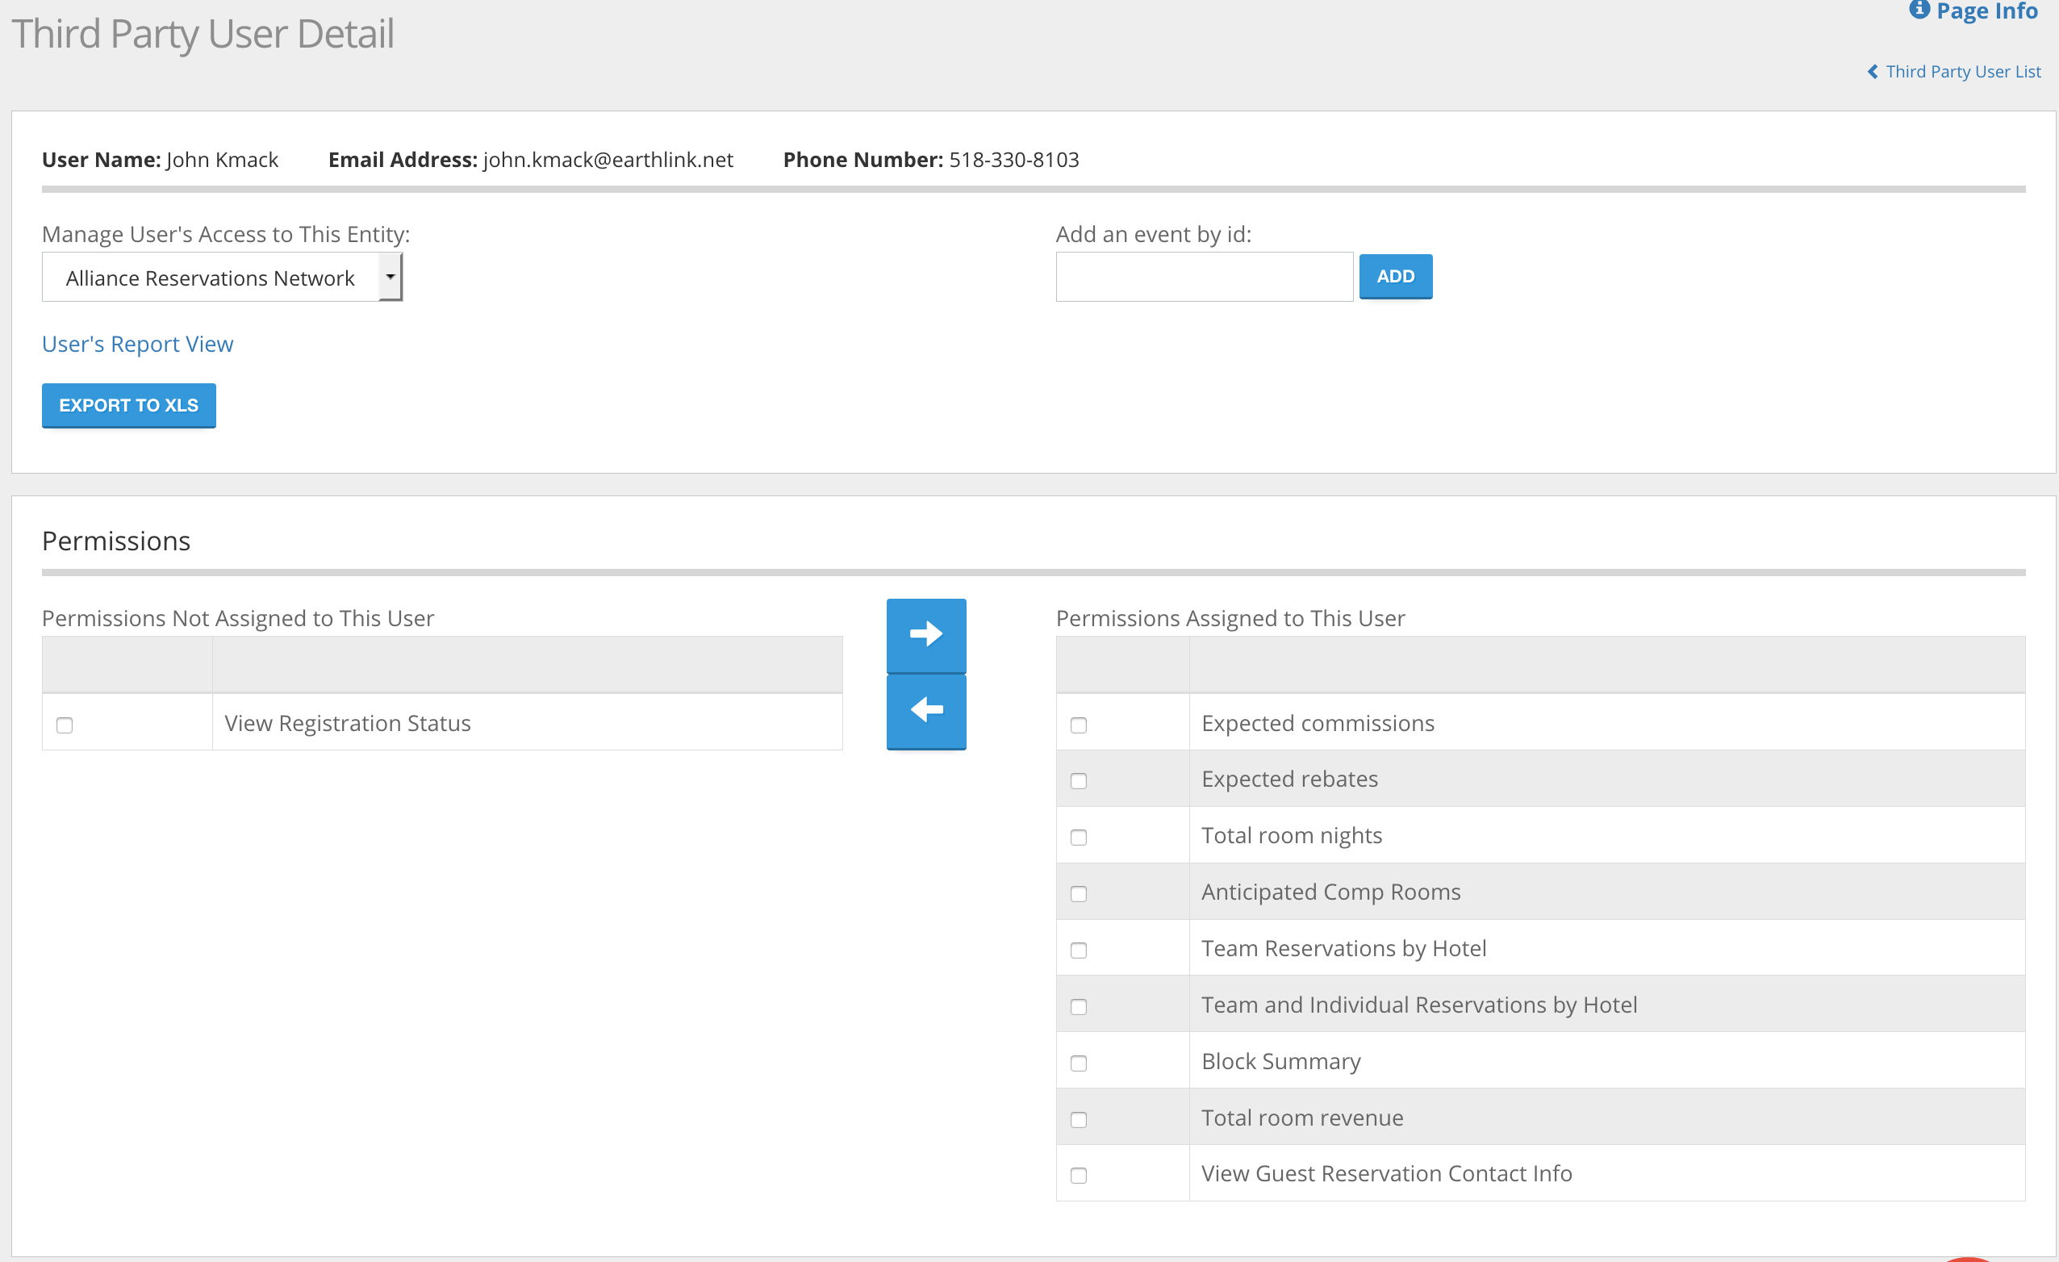The height and width of the screenshot is (1262, 2059).
Task: Click the Page Info icon
Action: click(1919, 10)
